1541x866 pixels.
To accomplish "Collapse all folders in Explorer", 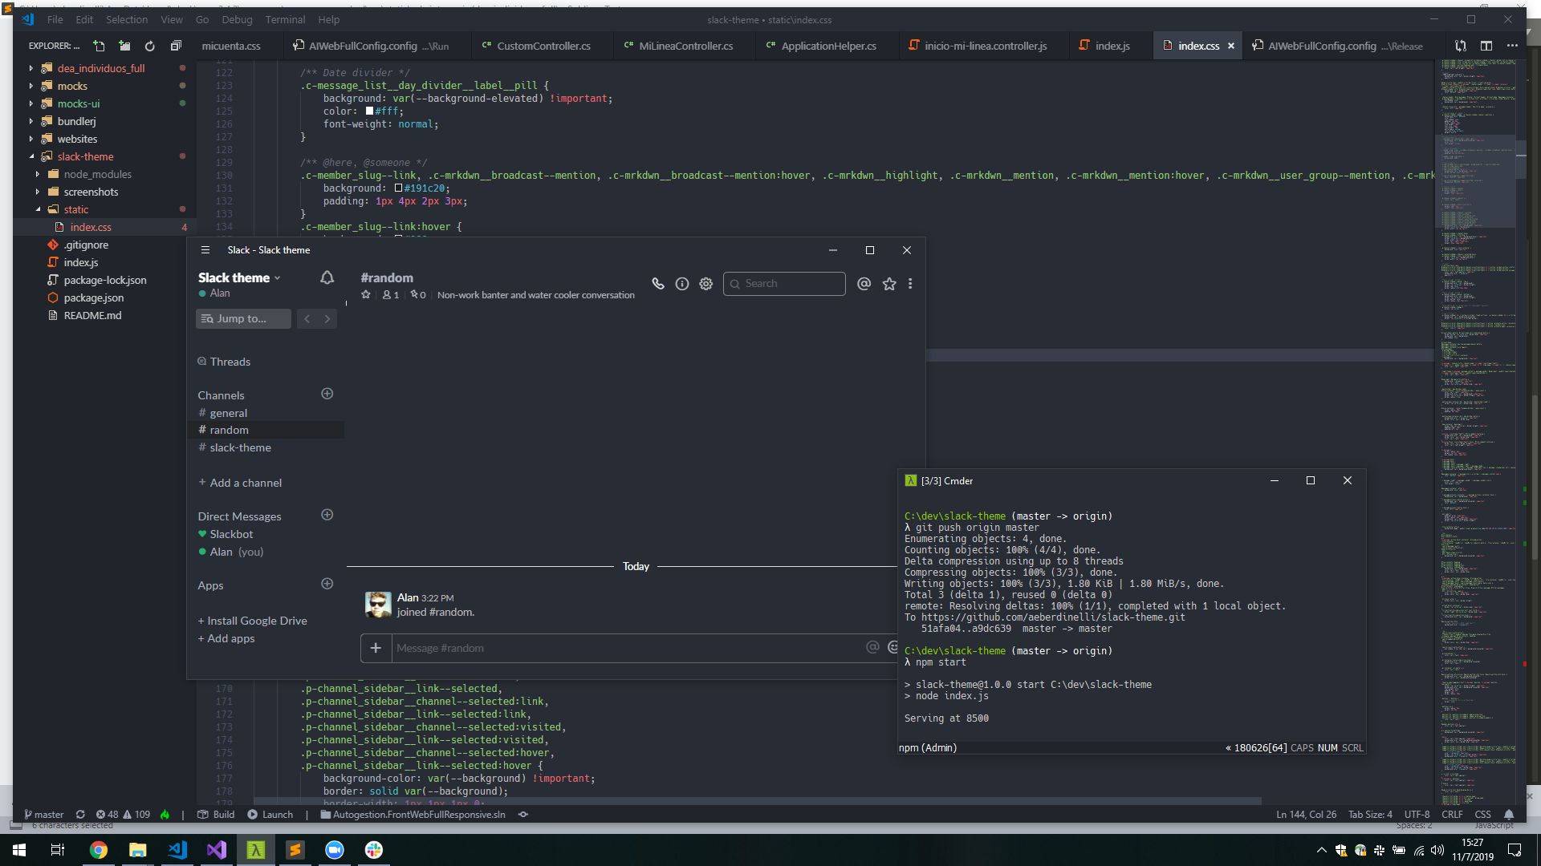I will (176, 46).
